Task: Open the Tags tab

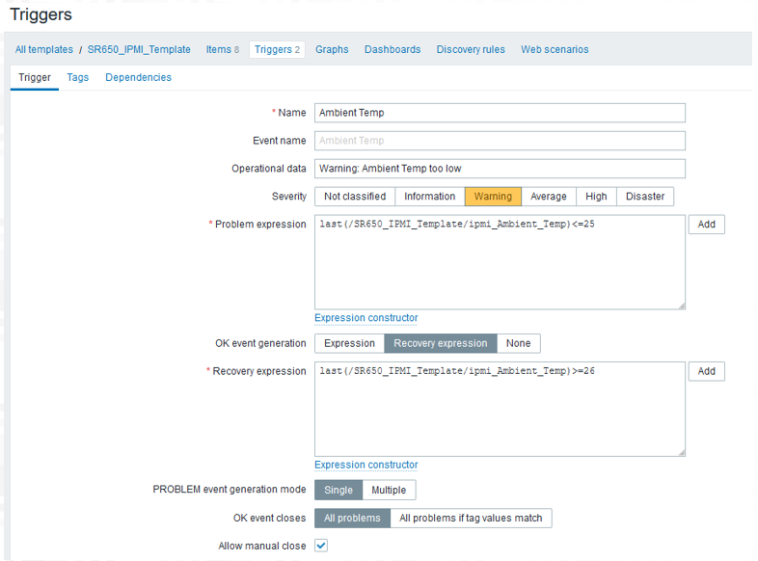Action: (x=78, y=77)
